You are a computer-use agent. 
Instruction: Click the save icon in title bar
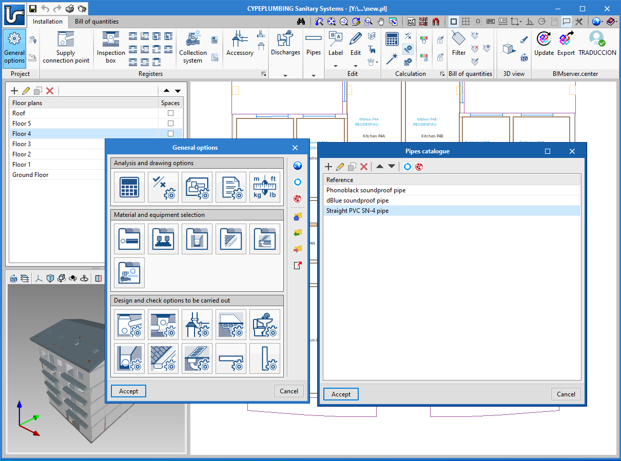click(33, 8)
